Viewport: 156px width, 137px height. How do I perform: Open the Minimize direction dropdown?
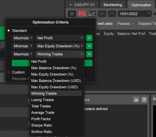[23, 46]
